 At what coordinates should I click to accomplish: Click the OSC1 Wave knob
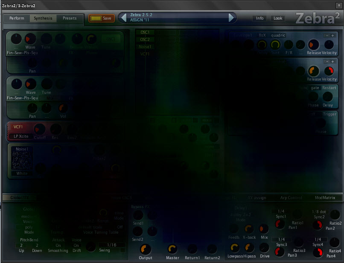30,39
